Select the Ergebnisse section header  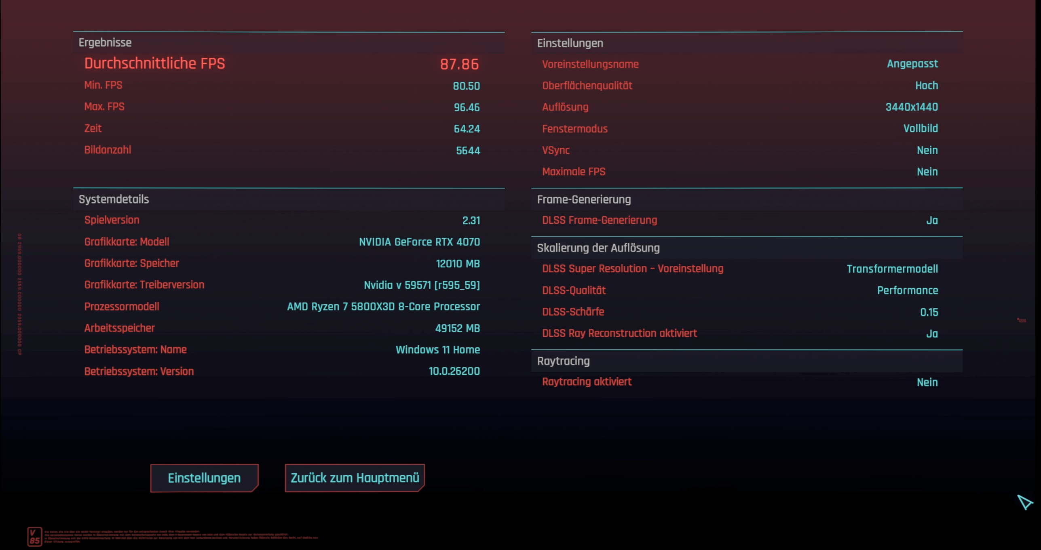pyautogui.click(x=105, y=43)
